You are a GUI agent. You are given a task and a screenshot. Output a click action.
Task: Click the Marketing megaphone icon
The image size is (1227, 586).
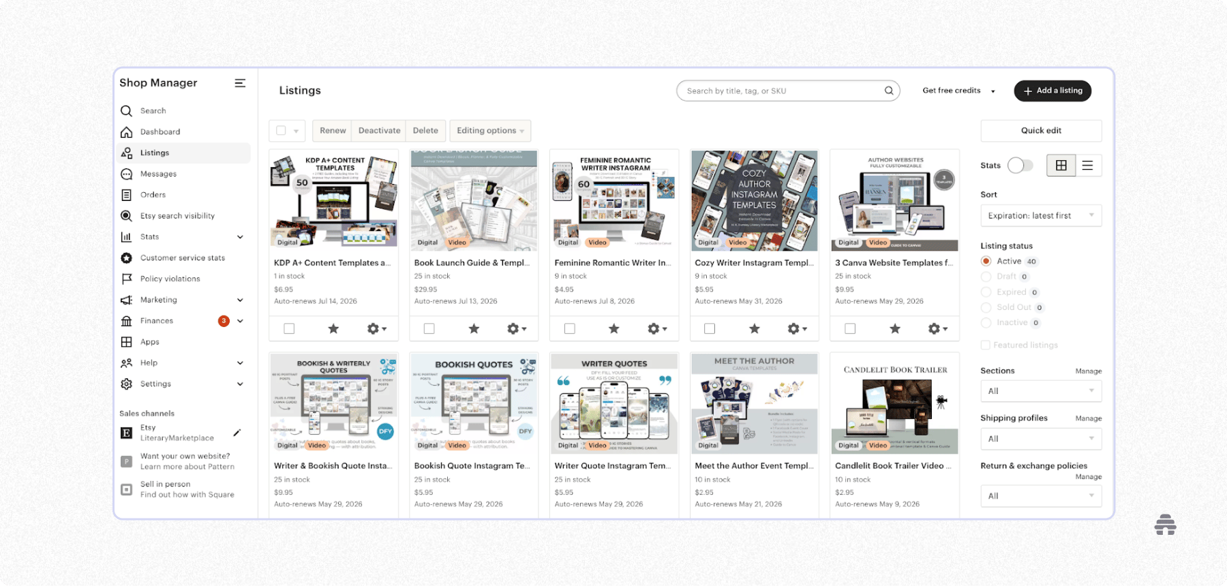(126, 300)
